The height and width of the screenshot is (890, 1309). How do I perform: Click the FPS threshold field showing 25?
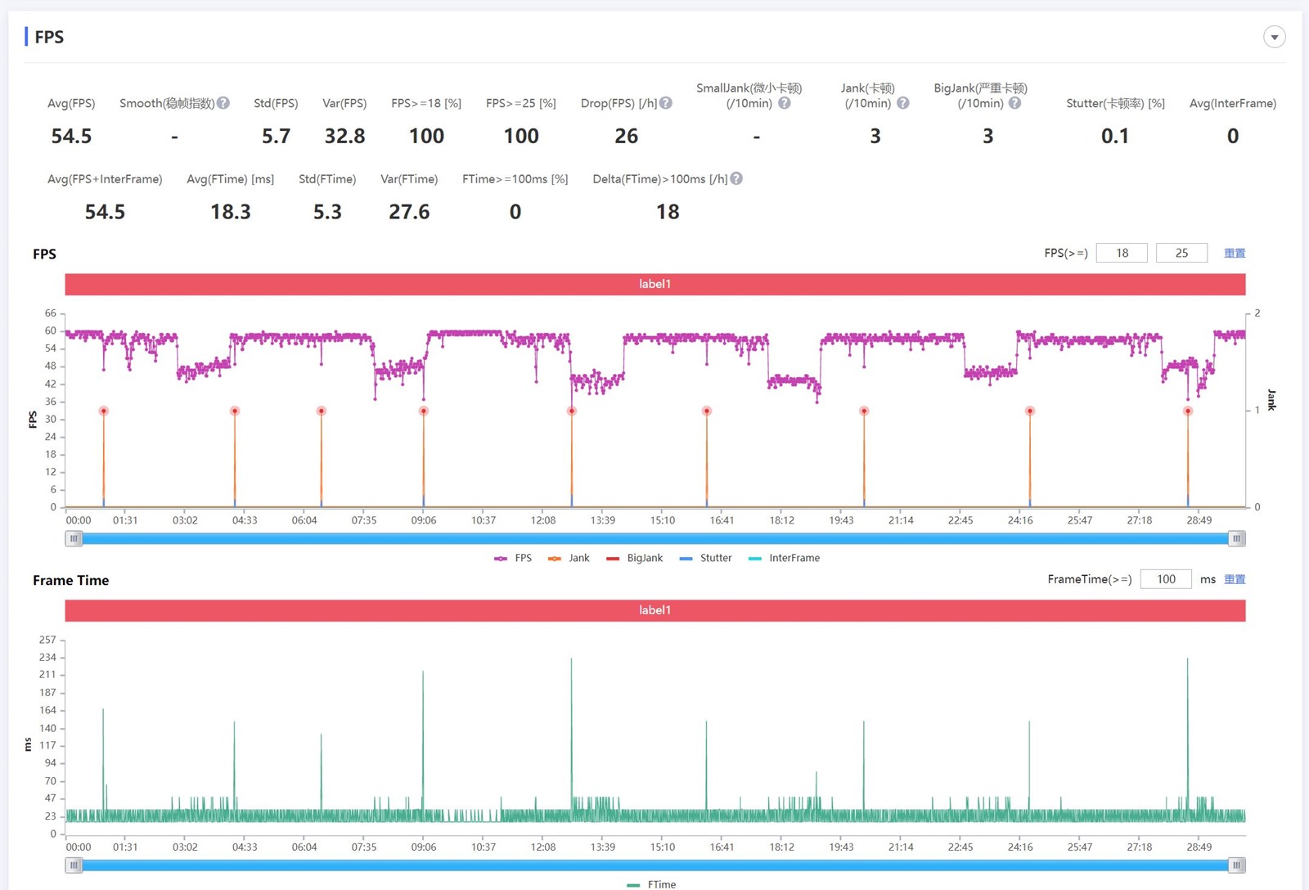click(1181, 253)
